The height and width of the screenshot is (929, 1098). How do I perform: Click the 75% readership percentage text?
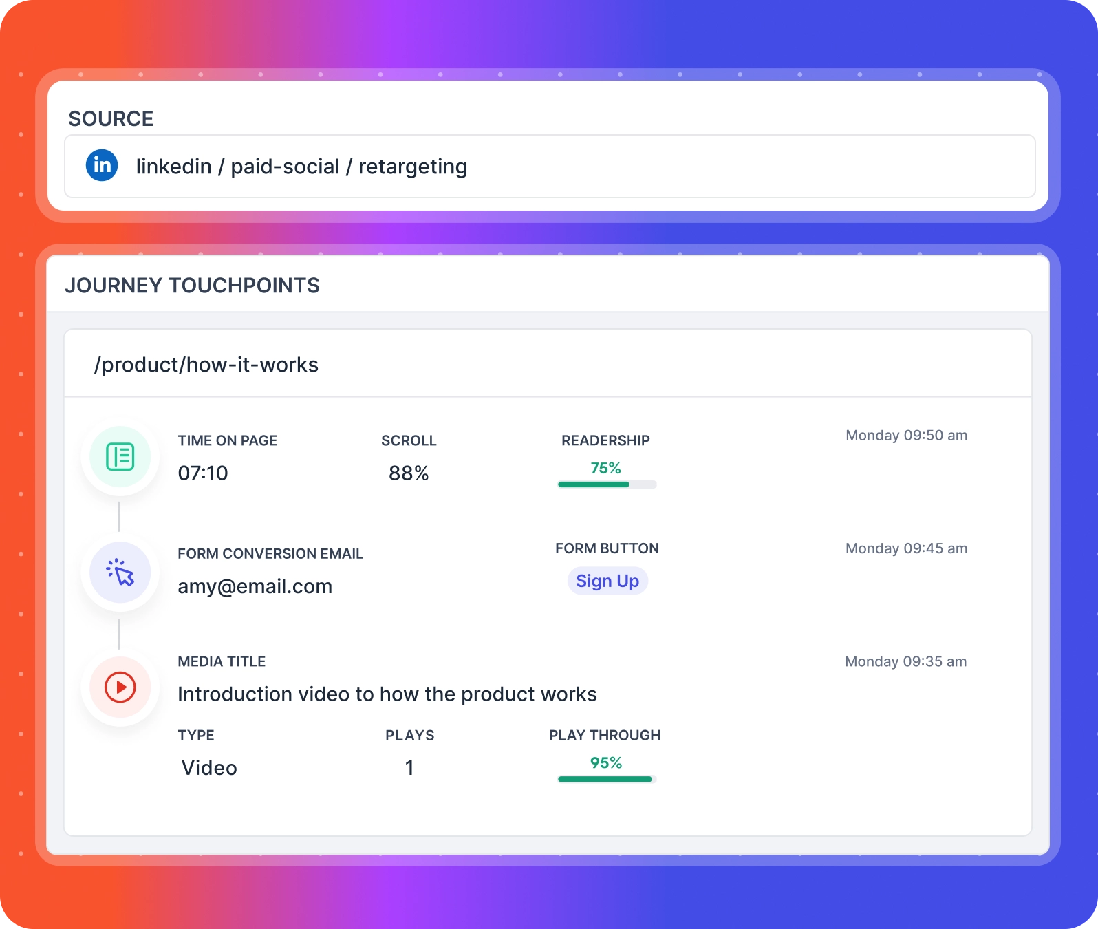pos(606,468)
